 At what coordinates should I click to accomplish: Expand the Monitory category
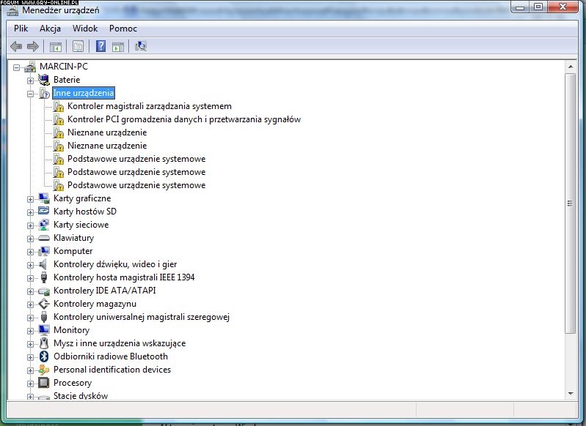click(30, 331)
